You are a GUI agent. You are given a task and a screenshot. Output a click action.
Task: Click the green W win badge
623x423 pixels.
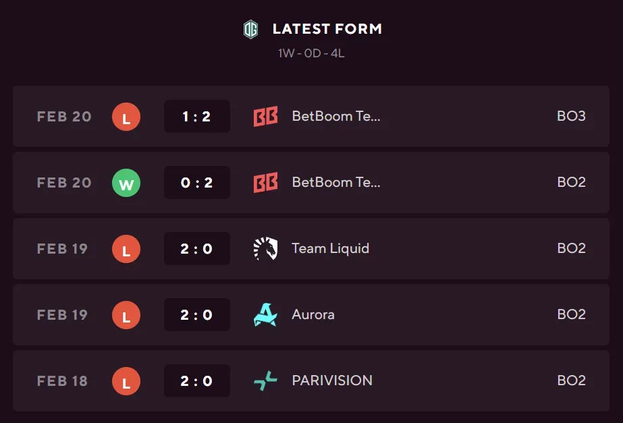point(126,183)
